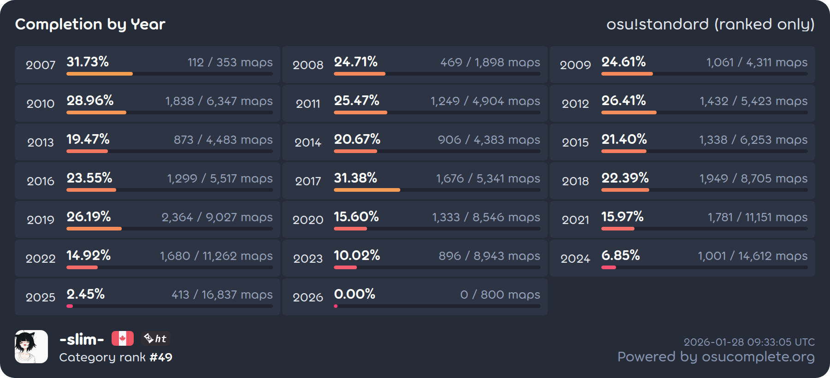Image resolution: width=830 pixels, height=378 pixels.
Task: Open the osucomplete.org powered-by link
Action: click(x=716, y=357)
